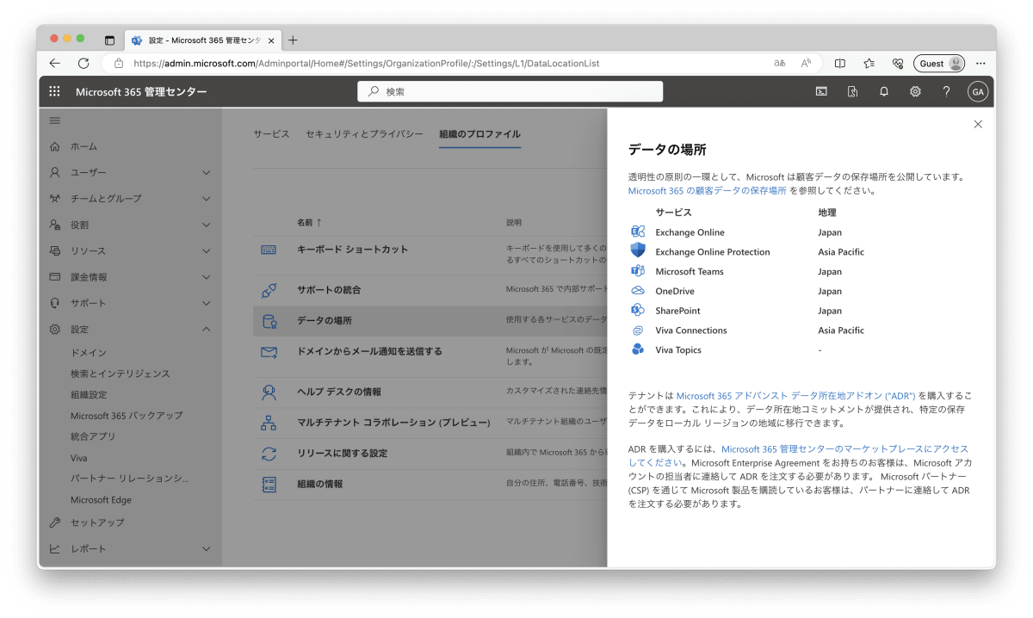Click the SharePoint service icon
Viewport: 1033px width, 618px height.
coord(638,311)
